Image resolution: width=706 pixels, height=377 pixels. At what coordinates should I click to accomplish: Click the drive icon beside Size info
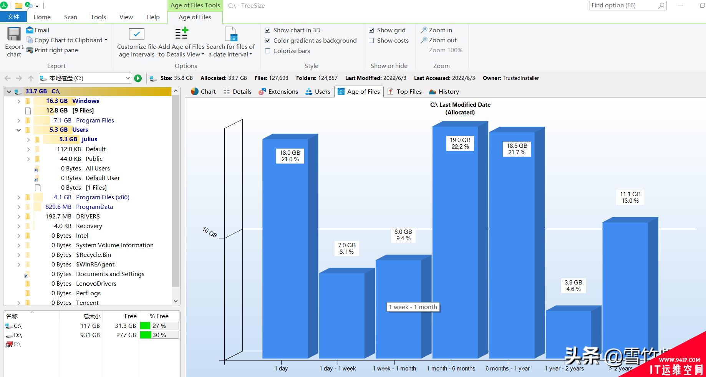click(153, 78)
